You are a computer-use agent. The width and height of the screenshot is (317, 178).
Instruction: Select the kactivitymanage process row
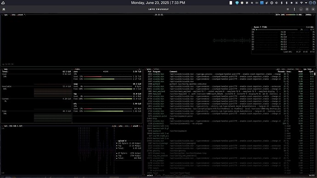pyautogui.click(x=231, y=143)
